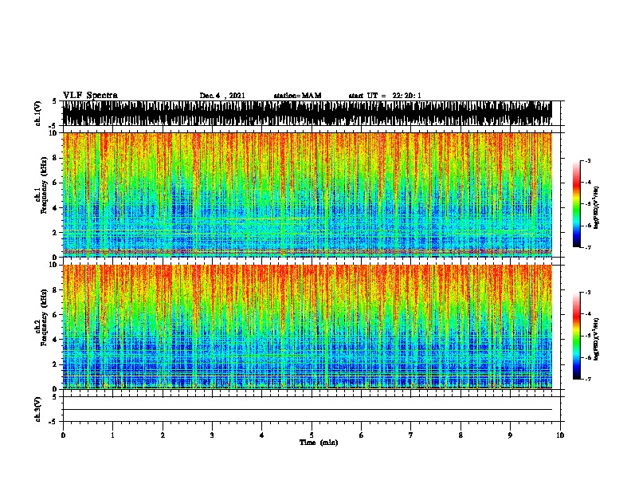Click the "ch.1(V)" axis label
The height and width of the screenshot is (488, 631).
coord(38,113)
